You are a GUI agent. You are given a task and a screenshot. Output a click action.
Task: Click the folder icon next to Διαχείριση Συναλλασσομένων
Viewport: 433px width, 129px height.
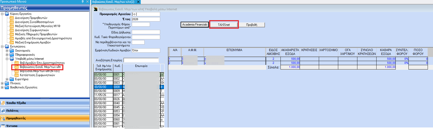click(x=12, y=22)
